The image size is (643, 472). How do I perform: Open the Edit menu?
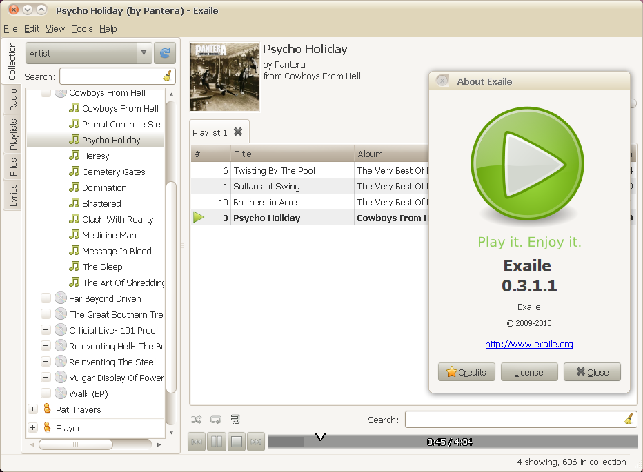pos(32,29)
